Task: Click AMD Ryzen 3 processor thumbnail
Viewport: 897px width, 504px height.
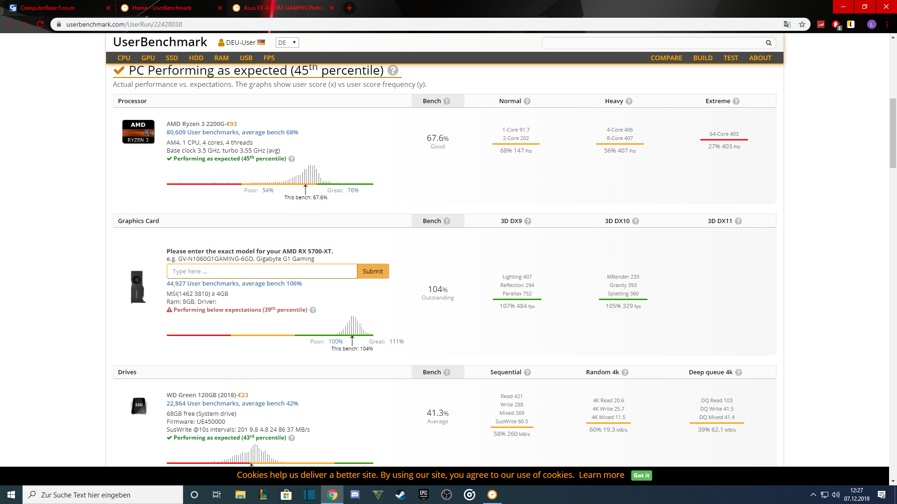Action: coord(138,132)
